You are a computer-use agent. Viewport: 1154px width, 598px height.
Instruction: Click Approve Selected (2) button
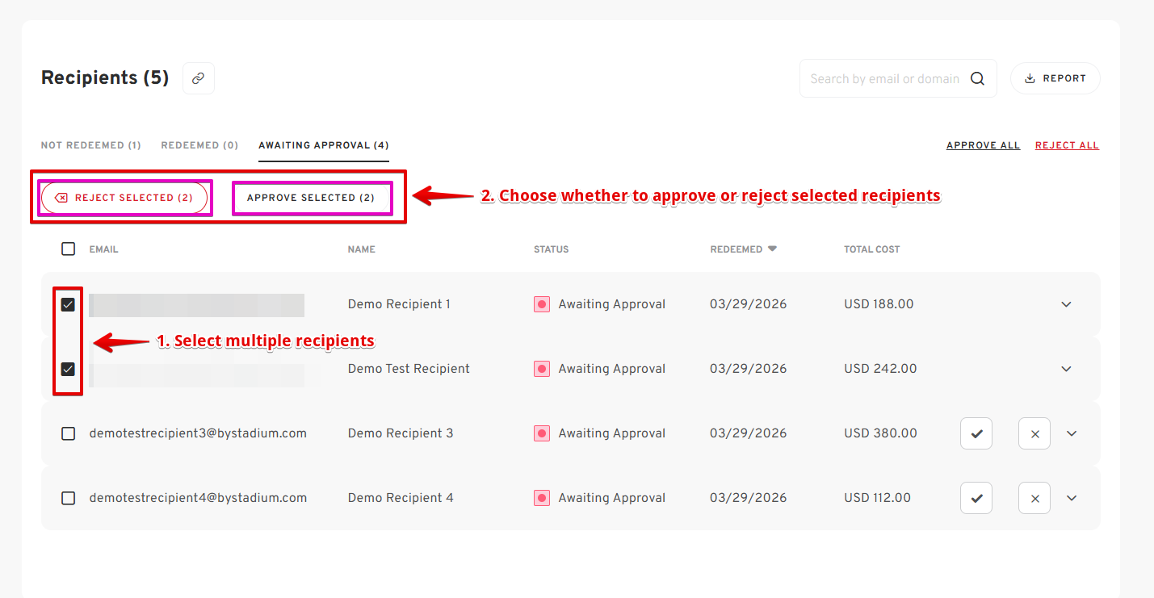pyautogui.click(x=311, y=198)
